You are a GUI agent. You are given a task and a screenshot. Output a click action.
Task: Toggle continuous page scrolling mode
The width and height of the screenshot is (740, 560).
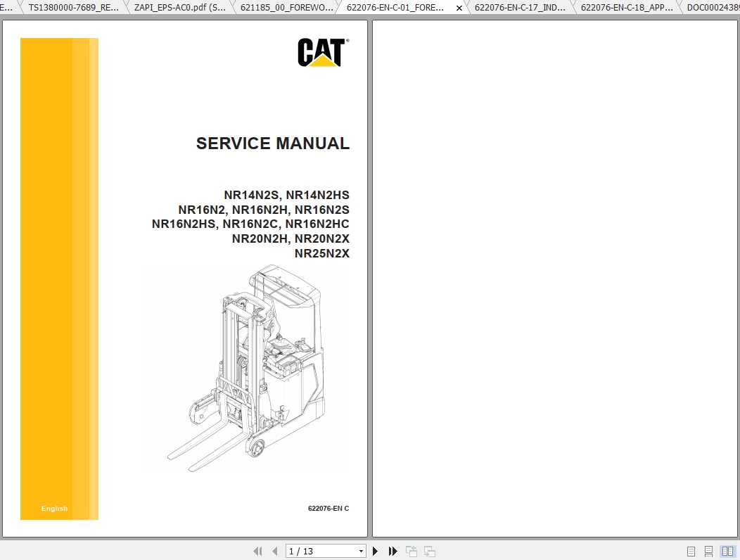[x=707, y=551]
